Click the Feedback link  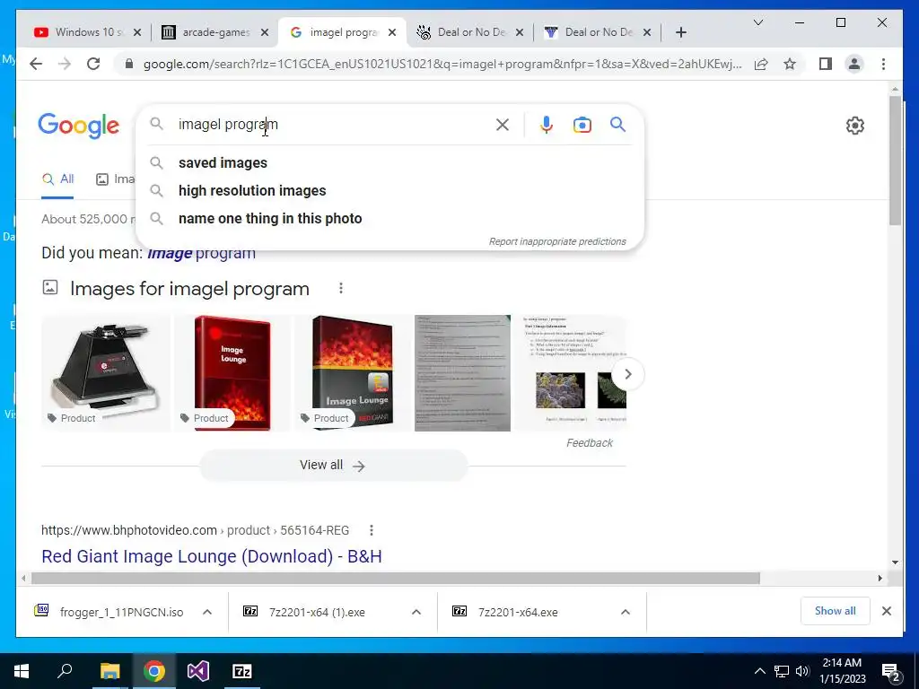[589, 443]
